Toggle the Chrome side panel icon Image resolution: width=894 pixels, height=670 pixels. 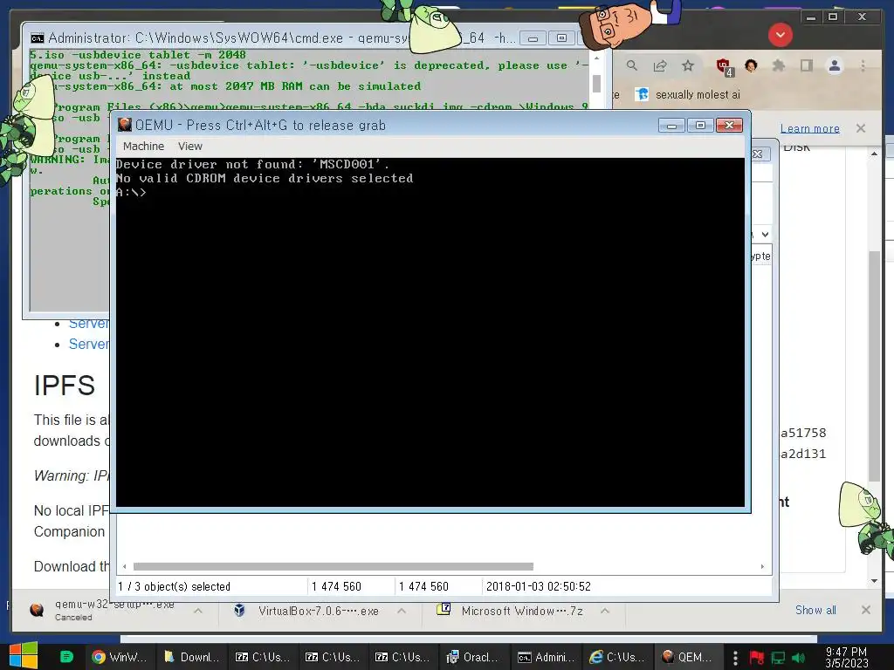point(806,65)
